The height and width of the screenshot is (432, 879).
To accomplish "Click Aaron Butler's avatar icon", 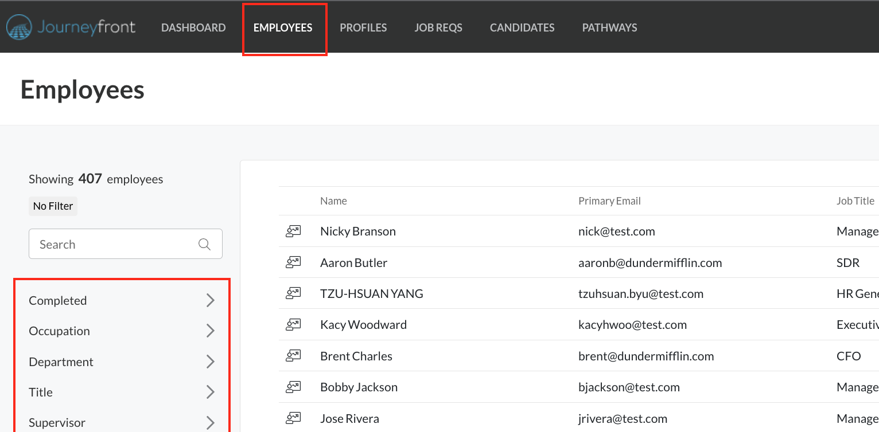I will pyautogui.click(x=293, y=262).
